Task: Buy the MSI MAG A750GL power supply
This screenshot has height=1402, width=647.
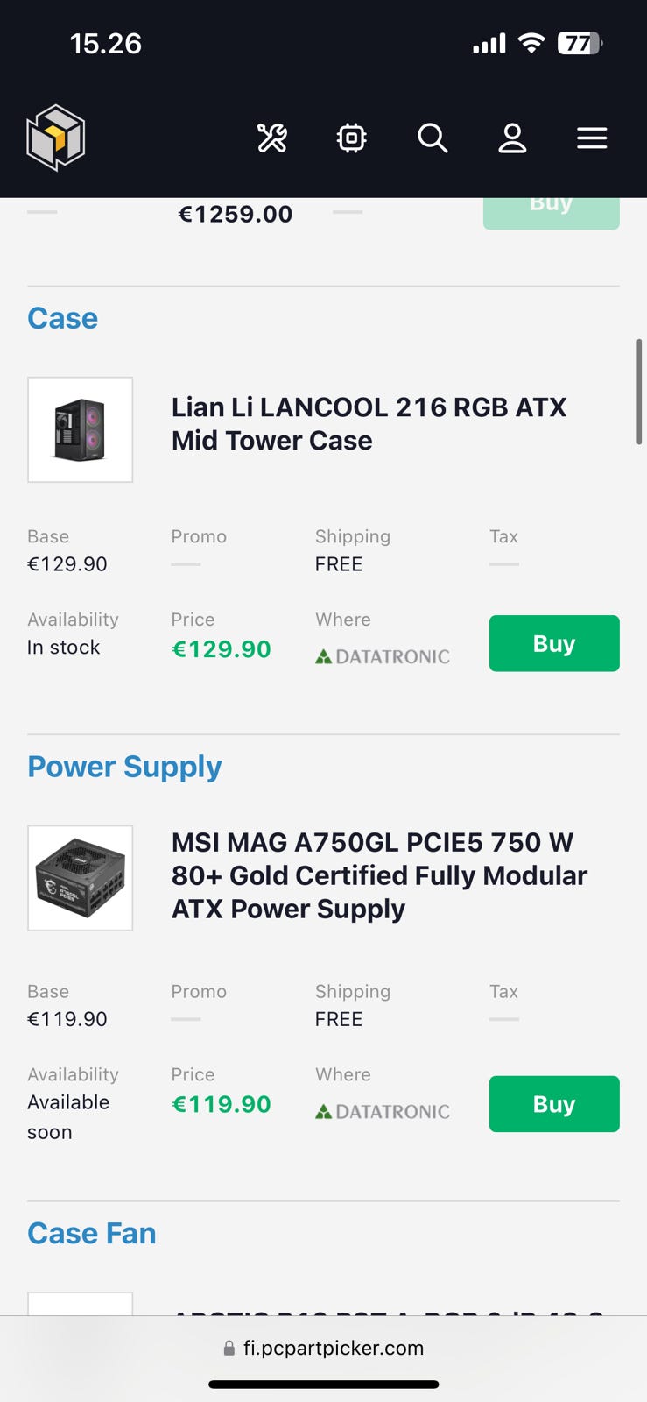Action: [553, 1104]
